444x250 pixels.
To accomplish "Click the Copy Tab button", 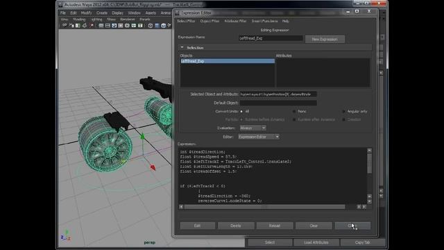I will pos(362,242).
